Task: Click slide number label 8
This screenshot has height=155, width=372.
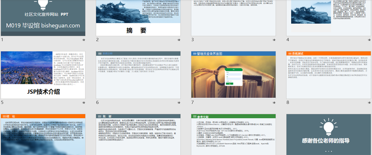Action: (288, 102)
